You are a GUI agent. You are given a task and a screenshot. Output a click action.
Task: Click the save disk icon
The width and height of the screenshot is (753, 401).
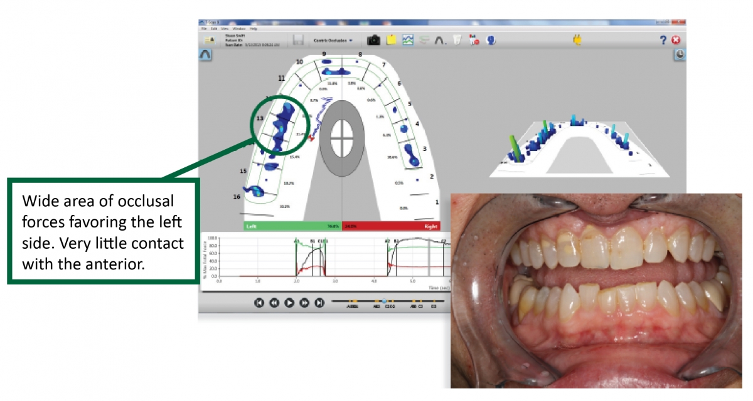298,40
